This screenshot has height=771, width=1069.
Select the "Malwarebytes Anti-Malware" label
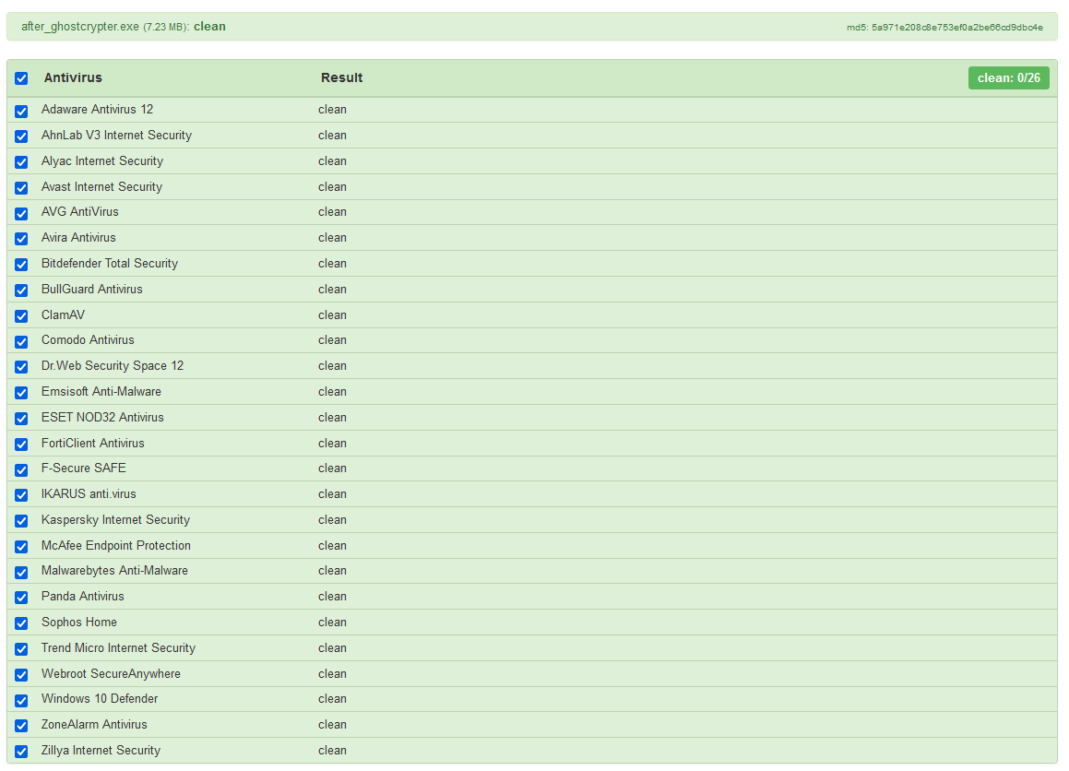click(x=114, y=571)
